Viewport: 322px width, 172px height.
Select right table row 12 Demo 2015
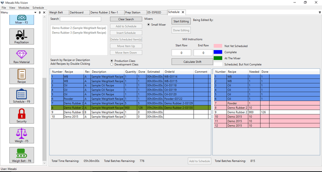pyautogui.click(x=267, y=125)
